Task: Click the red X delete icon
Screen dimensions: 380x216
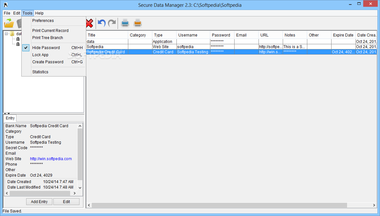Action: tap(90, 23)
